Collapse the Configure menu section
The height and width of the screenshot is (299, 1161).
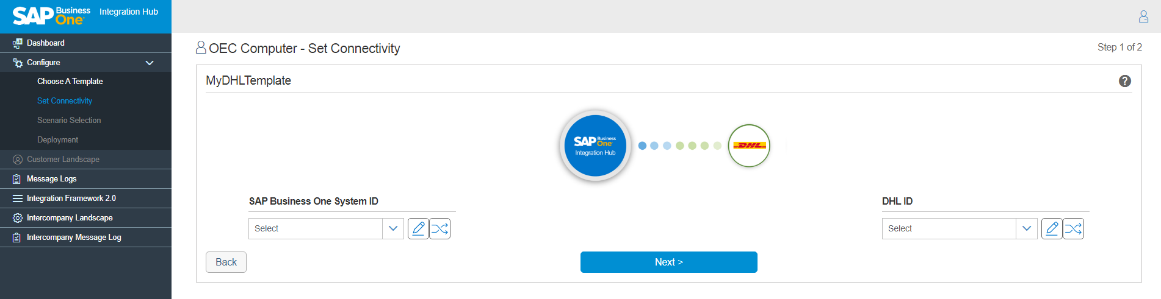point(149,63)
